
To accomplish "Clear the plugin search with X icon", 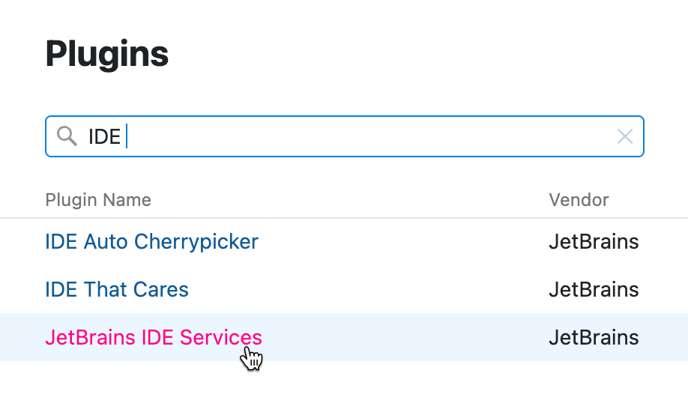I will 624,136.
